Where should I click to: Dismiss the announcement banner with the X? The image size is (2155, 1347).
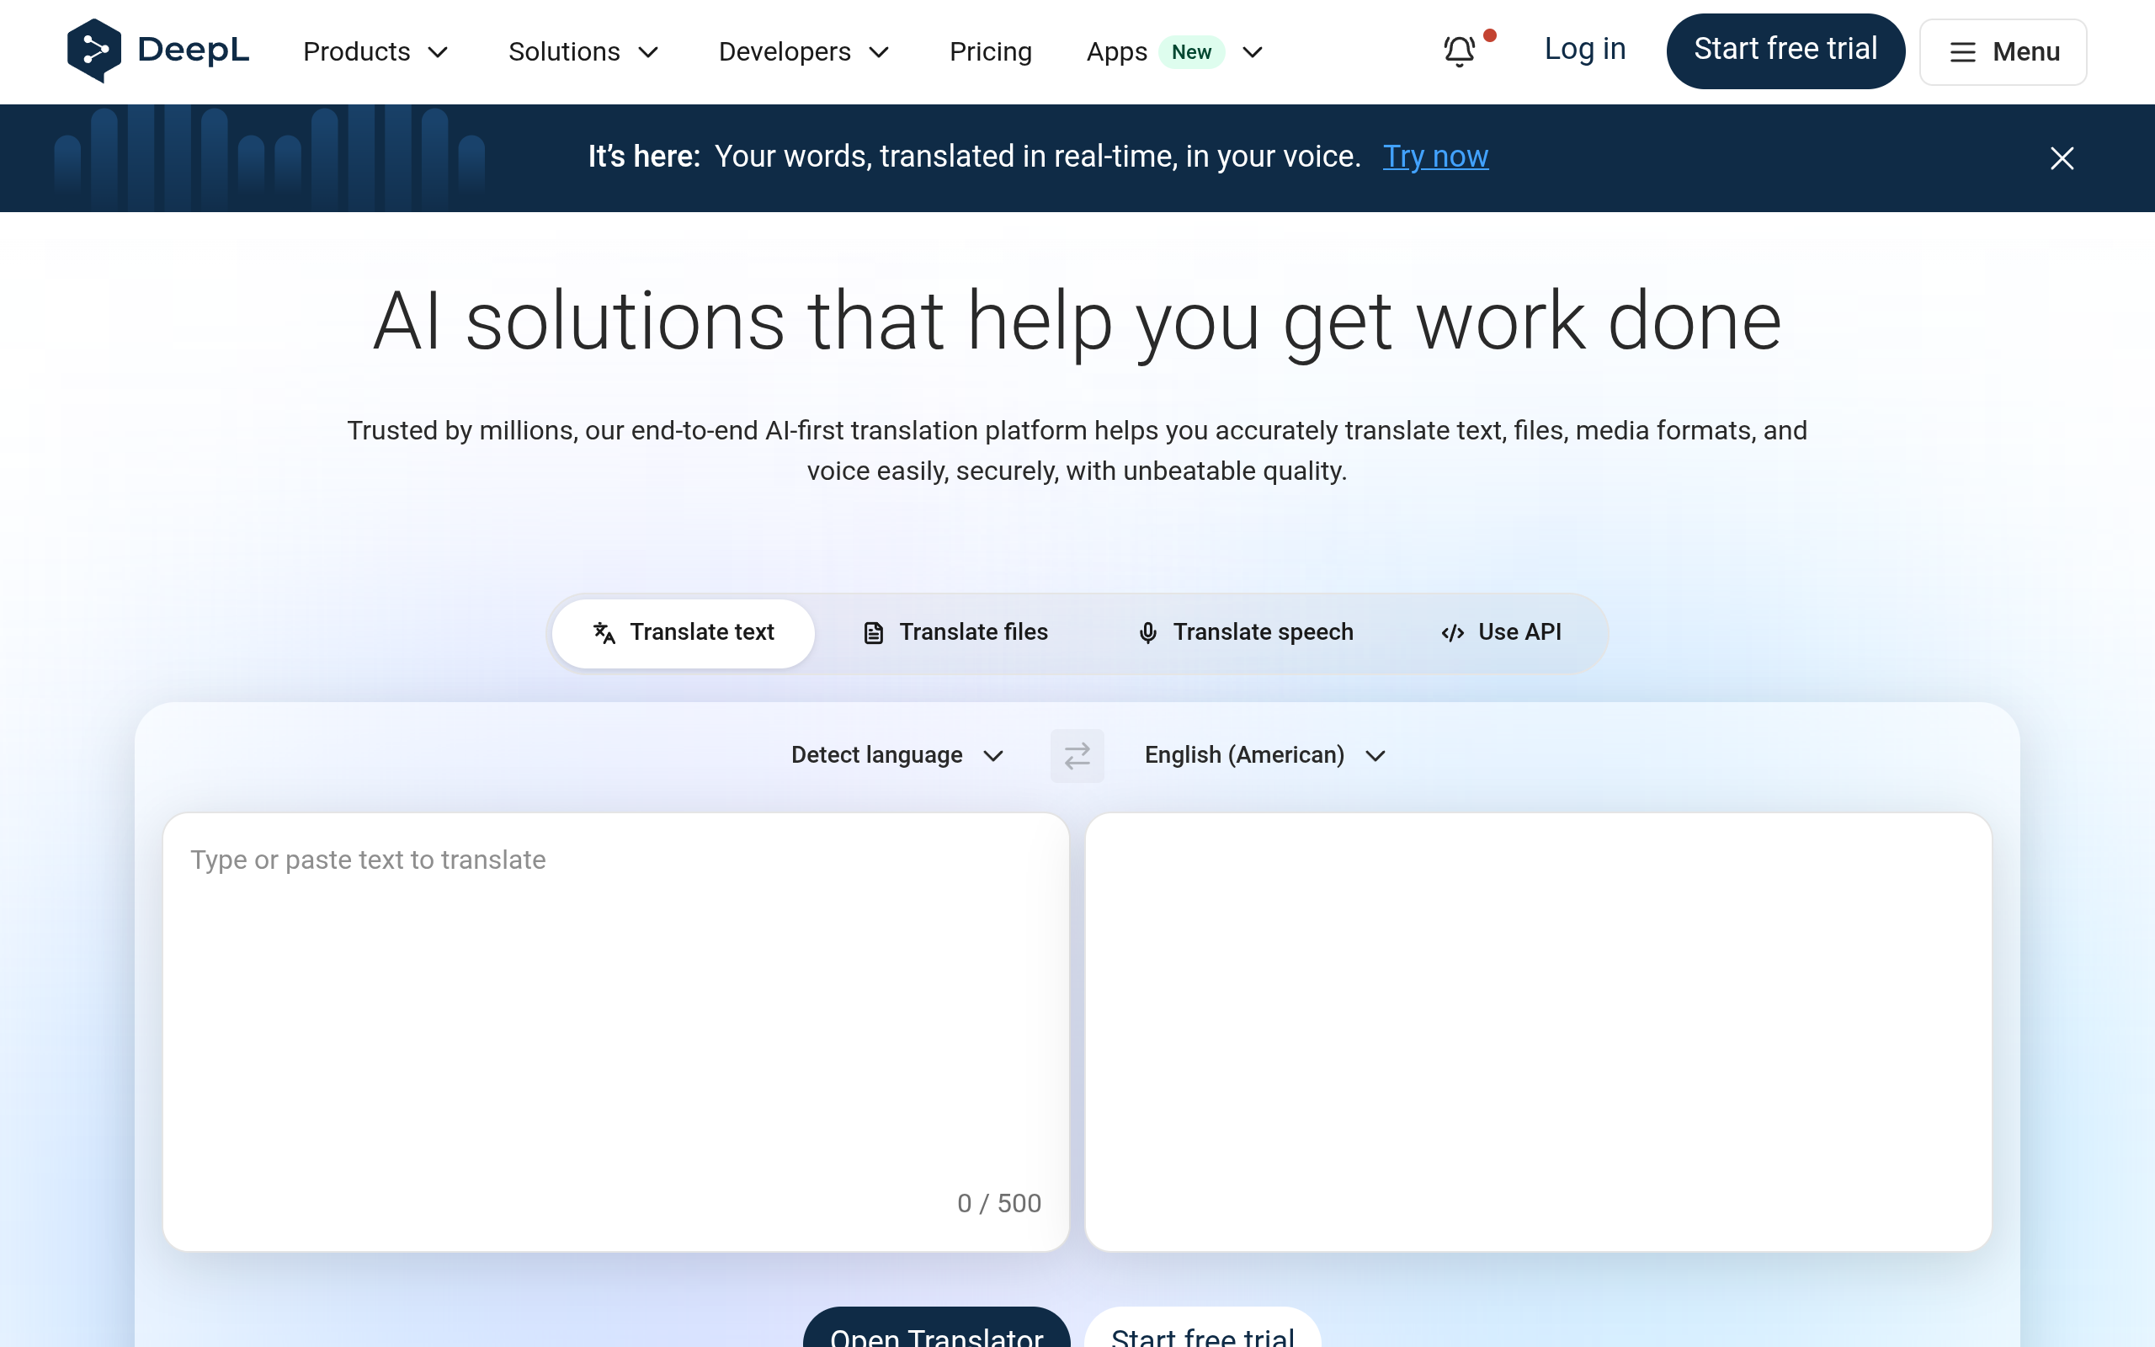[2062, 158]
